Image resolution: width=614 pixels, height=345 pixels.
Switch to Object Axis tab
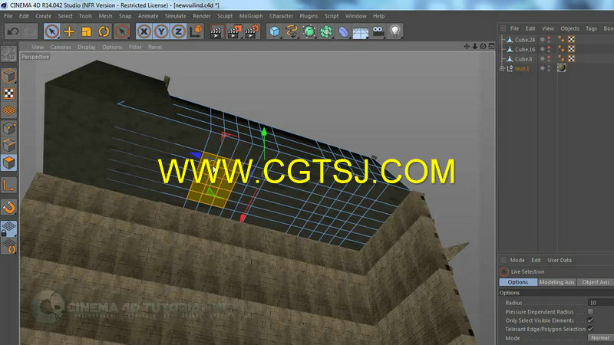click(x=596, y=282)
